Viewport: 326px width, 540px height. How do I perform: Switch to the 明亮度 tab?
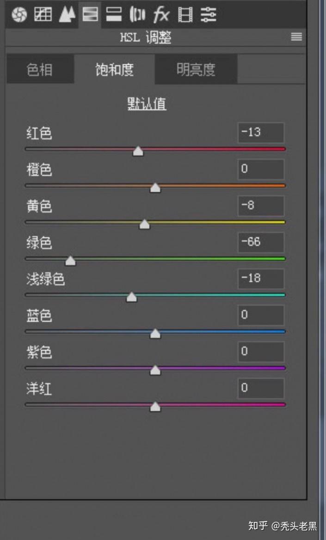196,70
